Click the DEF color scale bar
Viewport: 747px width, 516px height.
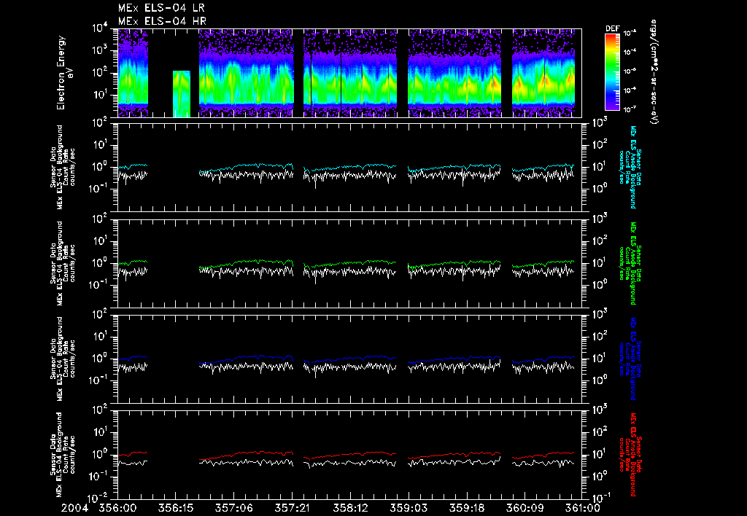(x=612, y=72)
